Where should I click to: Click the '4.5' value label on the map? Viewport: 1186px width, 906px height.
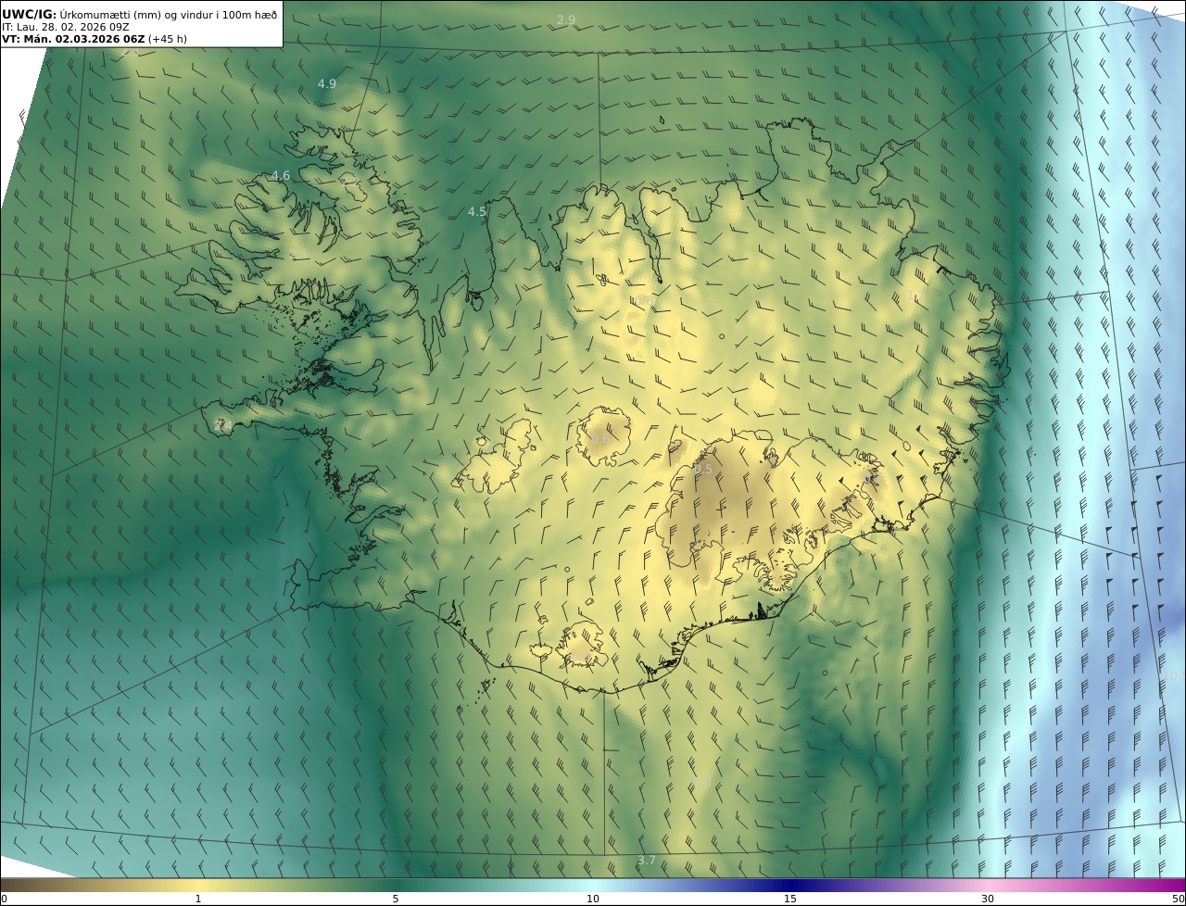click(477, 211)
